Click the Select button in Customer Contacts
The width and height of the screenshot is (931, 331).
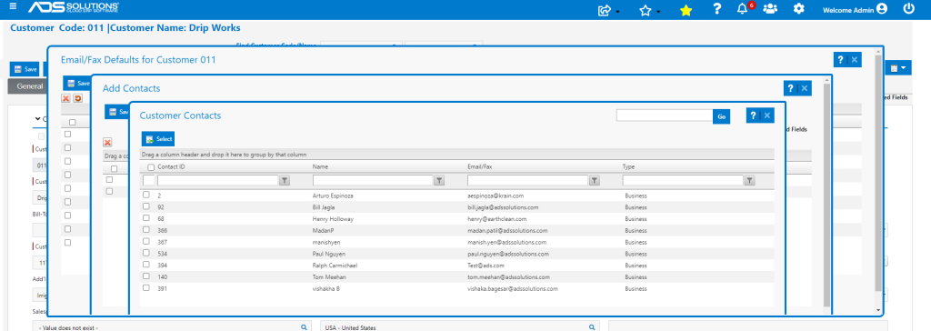(x=158, y=139)
